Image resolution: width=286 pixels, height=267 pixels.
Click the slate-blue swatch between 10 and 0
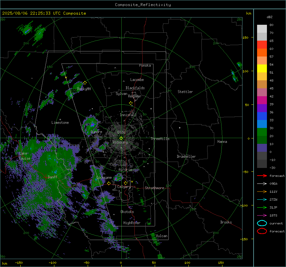point(262,148)
